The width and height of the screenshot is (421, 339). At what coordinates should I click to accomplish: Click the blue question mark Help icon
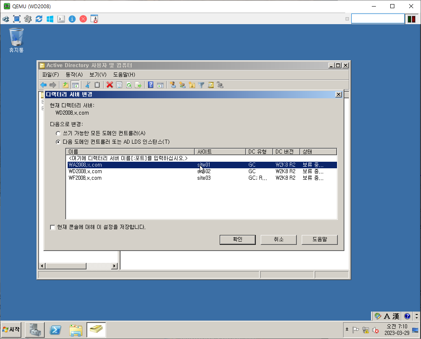click(150, 85)
